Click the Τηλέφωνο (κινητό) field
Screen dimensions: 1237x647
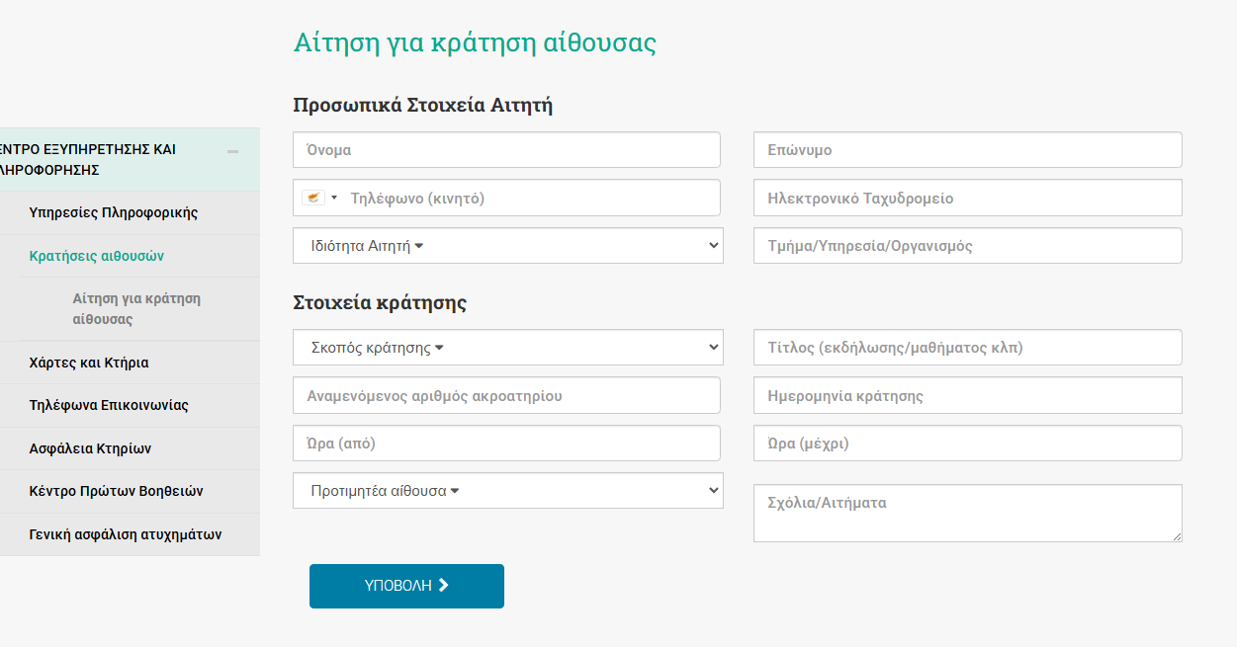pyautogui.click(x=532, y=198)
